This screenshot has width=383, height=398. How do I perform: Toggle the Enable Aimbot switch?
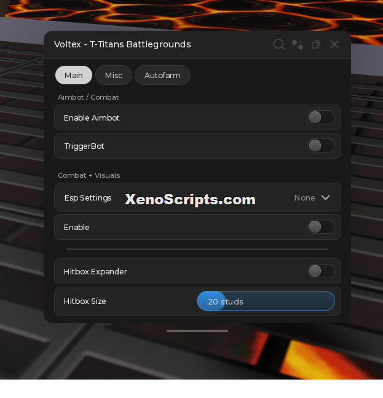click(x=321, y=117)
